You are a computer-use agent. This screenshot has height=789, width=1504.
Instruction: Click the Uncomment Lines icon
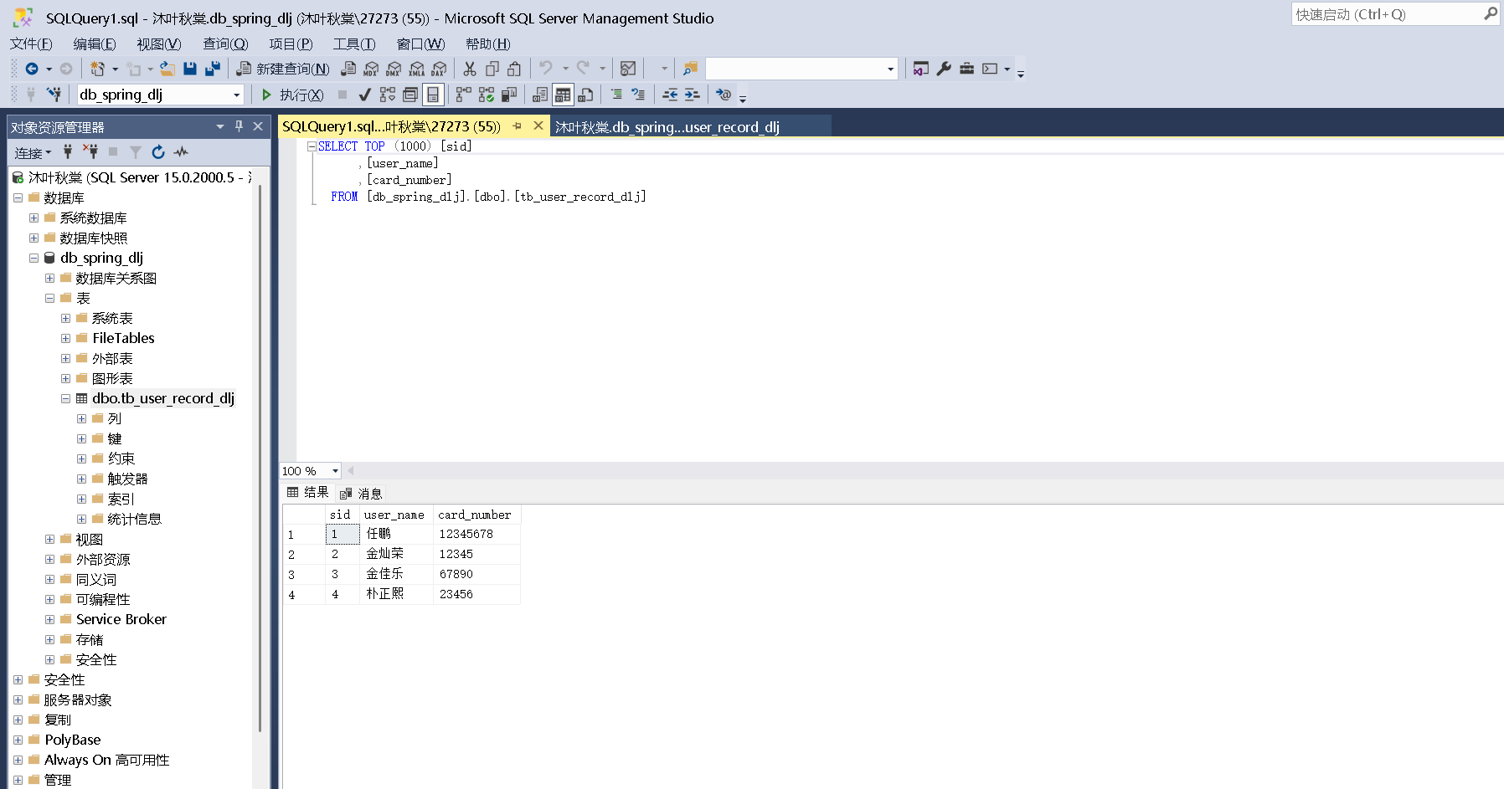(x=638, y=95)
